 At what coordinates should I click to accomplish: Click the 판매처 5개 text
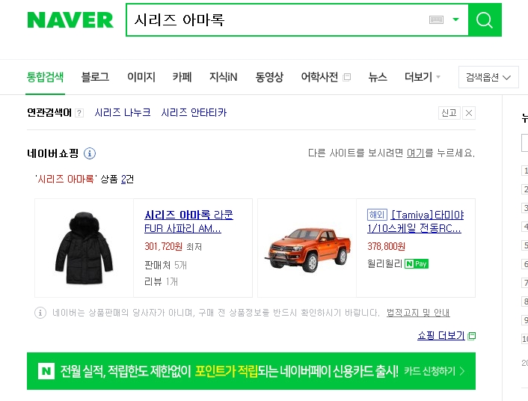pos(165,265)
